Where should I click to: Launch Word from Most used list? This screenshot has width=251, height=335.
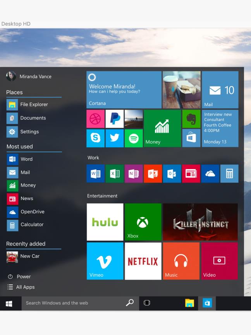pos(20,159)
